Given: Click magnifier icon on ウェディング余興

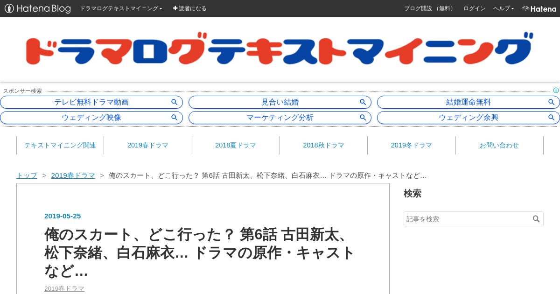Looking at the screenshot, I should click(x=552, y=118).
